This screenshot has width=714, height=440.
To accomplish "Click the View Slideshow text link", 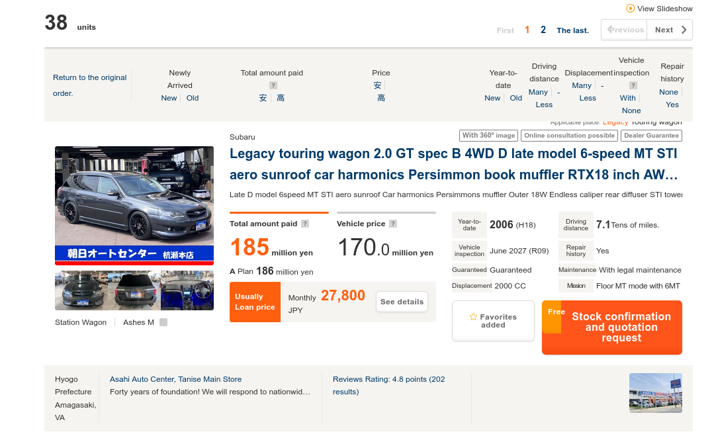I will pyautogui.click(x=665, y=9).
